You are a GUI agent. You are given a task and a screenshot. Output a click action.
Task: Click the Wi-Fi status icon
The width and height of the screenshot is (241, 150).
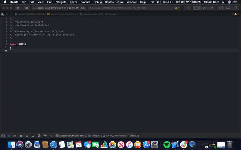[x=153, y=2]
